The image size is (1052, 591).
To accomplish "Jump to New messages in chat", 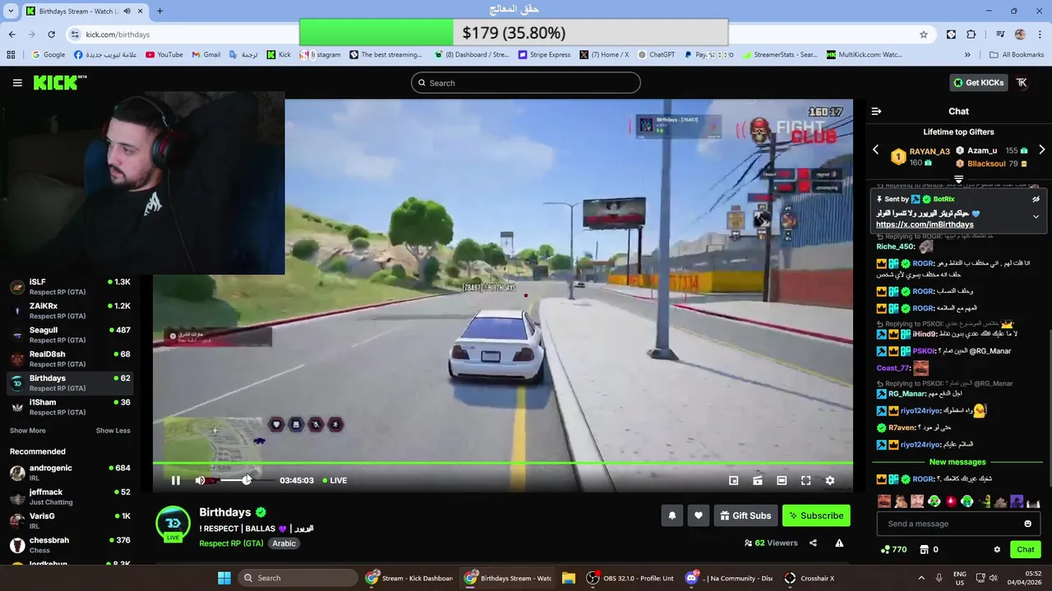I will point(957,462).
